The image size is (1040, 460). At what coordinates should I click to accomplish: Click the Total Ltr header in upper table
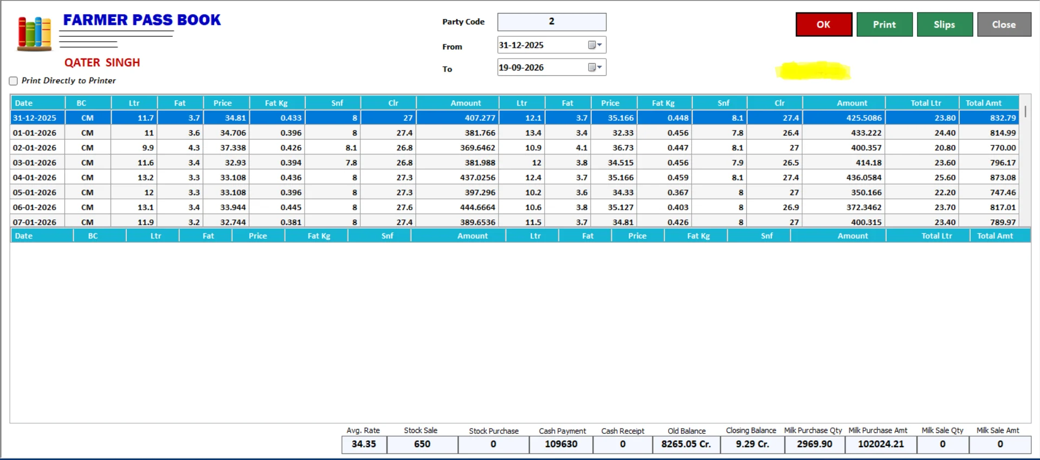tap(922, 103)
